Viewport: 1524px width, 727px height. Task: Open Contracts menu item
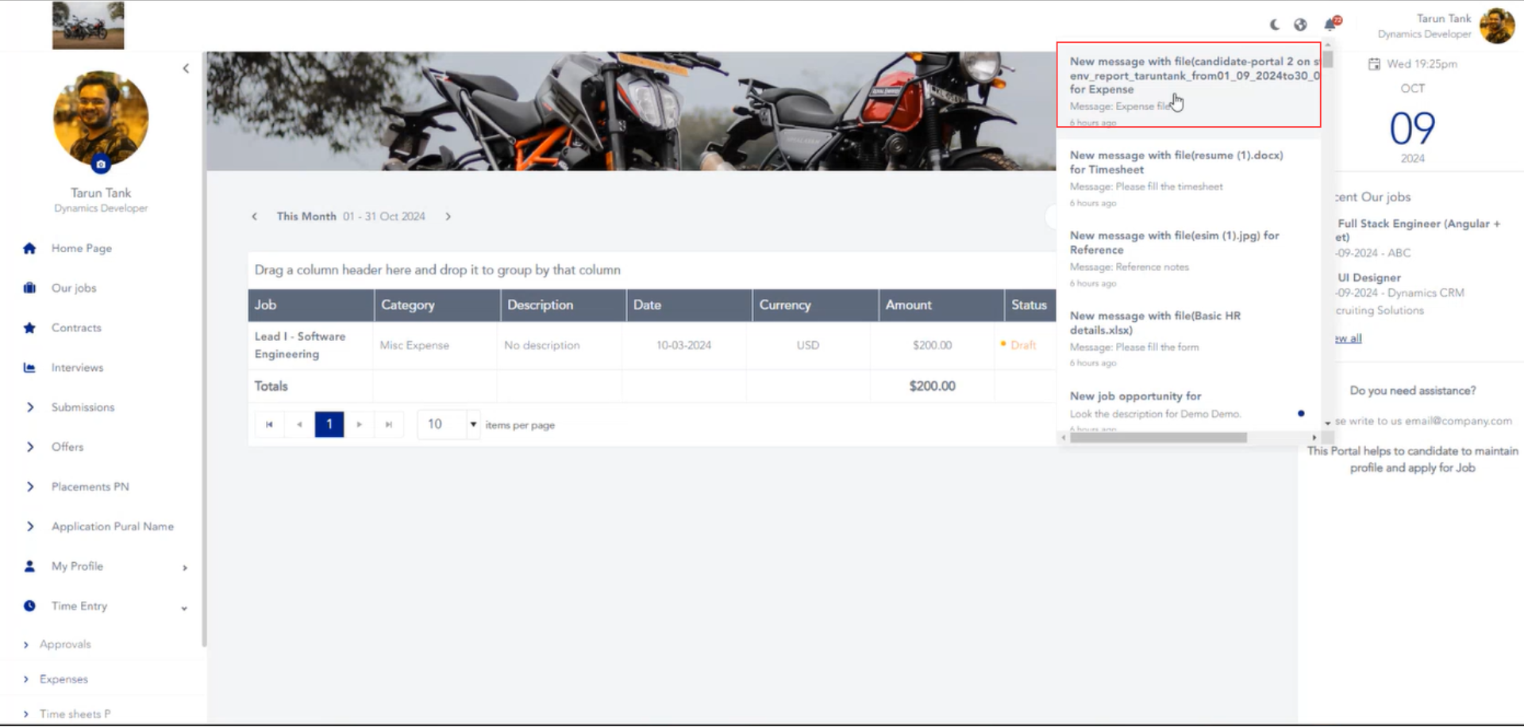76,327
